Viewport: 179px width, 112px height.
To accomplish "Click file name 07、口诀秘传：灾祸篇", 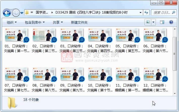I will pyautogui.click(x=17, y=88).
